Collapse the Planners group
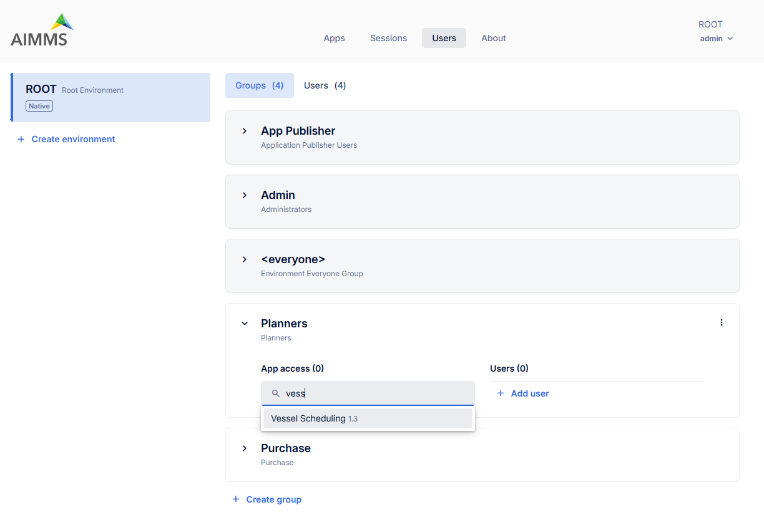Screen dimensions: 764x525 (x=245, y=324)
